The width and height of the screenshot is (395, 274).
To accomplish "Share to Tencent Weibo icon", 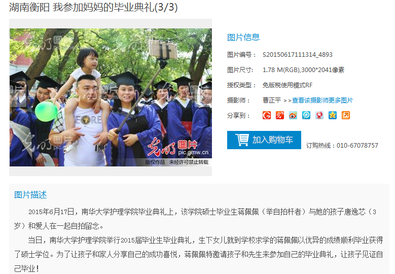I will coord(306,115).
